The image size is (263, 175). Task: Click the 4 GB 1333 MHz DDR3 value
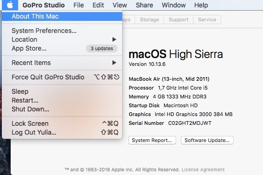180,97
